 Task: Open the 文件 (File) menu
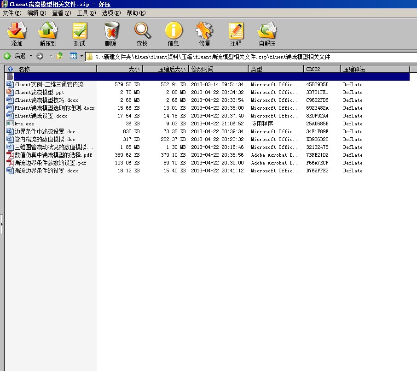[x=12, y=13]
